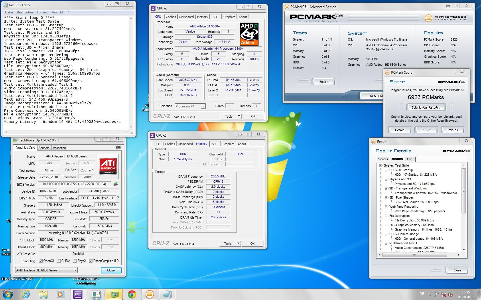Click Close button in GPU-Z
The height and width of the screenshot is (300, 481).
click(111, 270)
